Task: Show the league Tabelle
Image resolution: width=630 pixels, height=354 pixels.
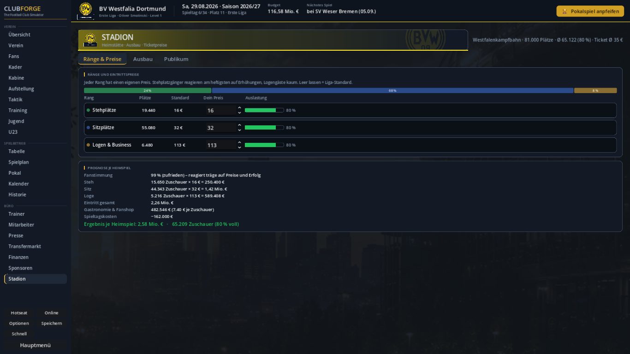Action: pyautogui.click(x=36, y=151)
